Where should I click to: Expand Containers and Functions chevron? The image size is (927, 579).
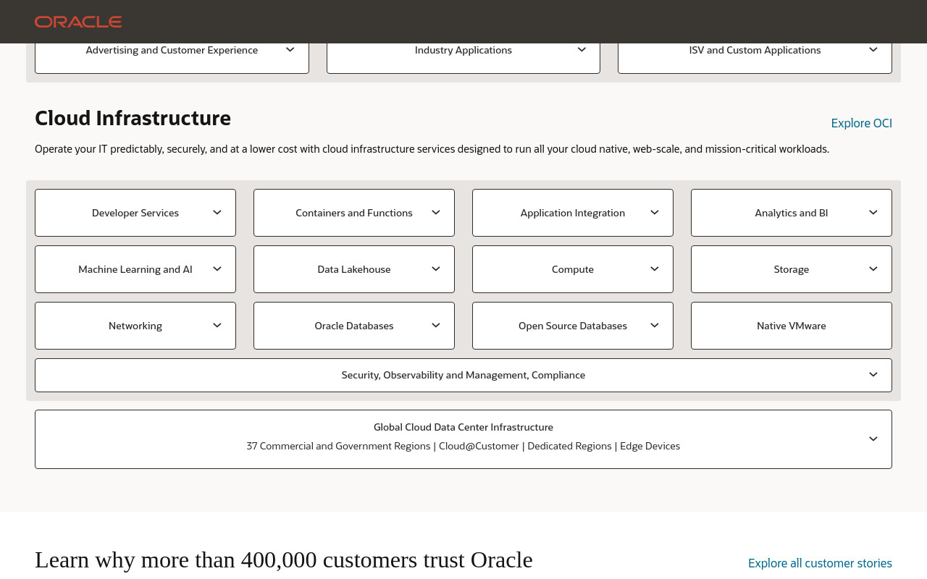435,213
